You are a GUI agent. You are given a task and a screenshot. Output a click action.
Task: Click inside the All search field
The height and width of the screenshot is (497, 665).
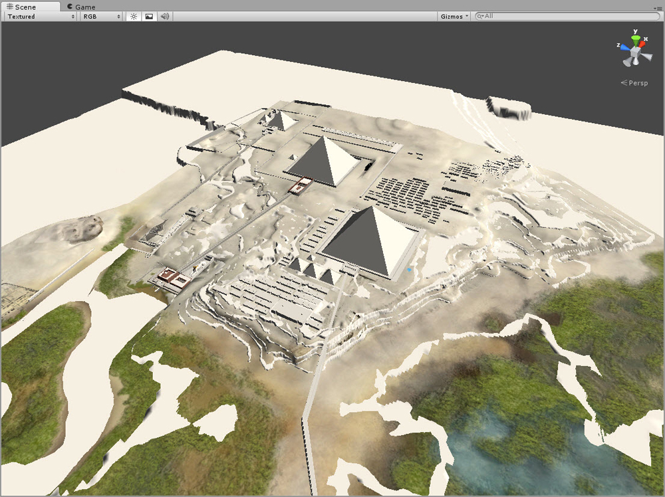532,16
